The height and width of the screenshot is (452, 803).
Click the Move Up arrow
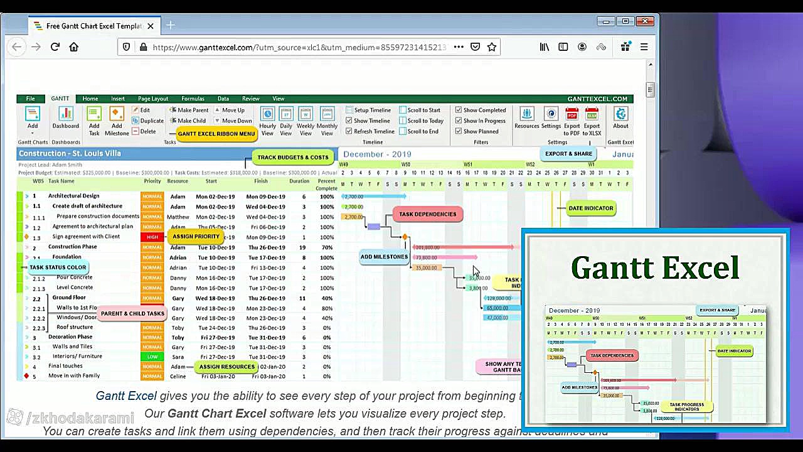pyautogui.click(x=217, y=110)
